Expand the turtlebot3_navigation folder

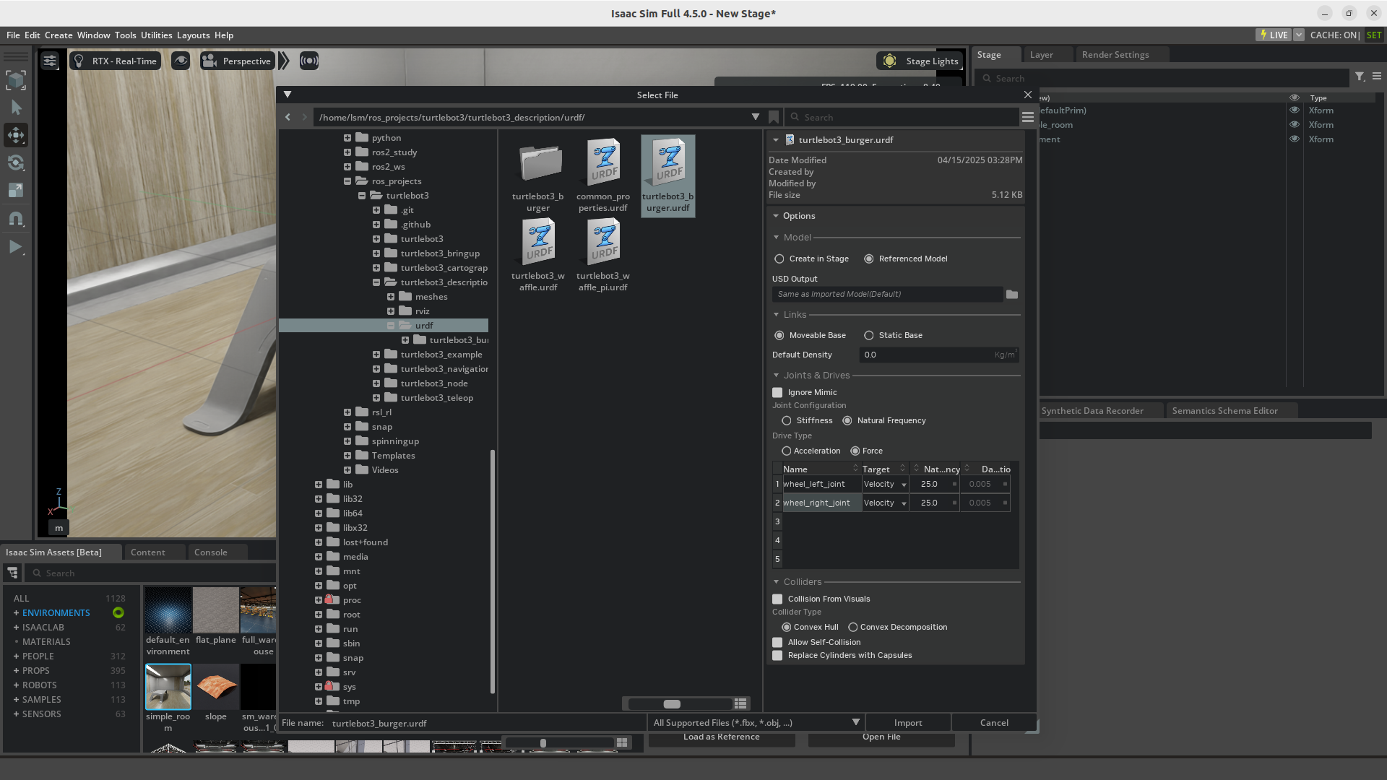[376, 369]
